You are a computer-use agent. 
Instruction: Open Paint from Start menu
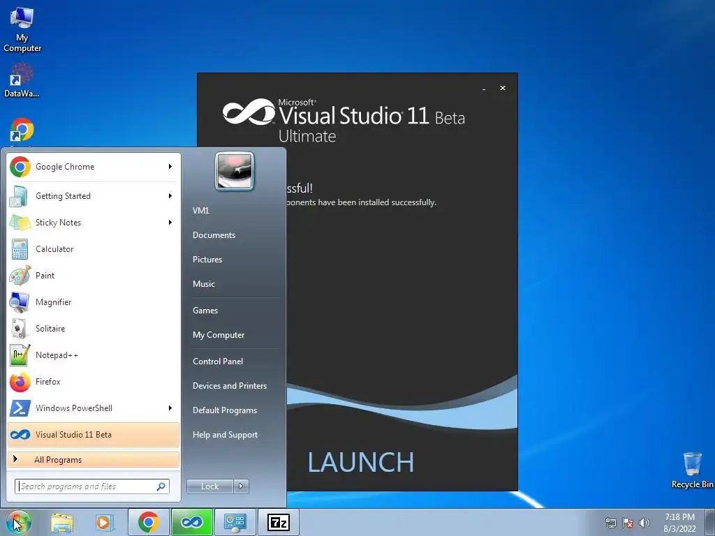(x=94, y=275)
